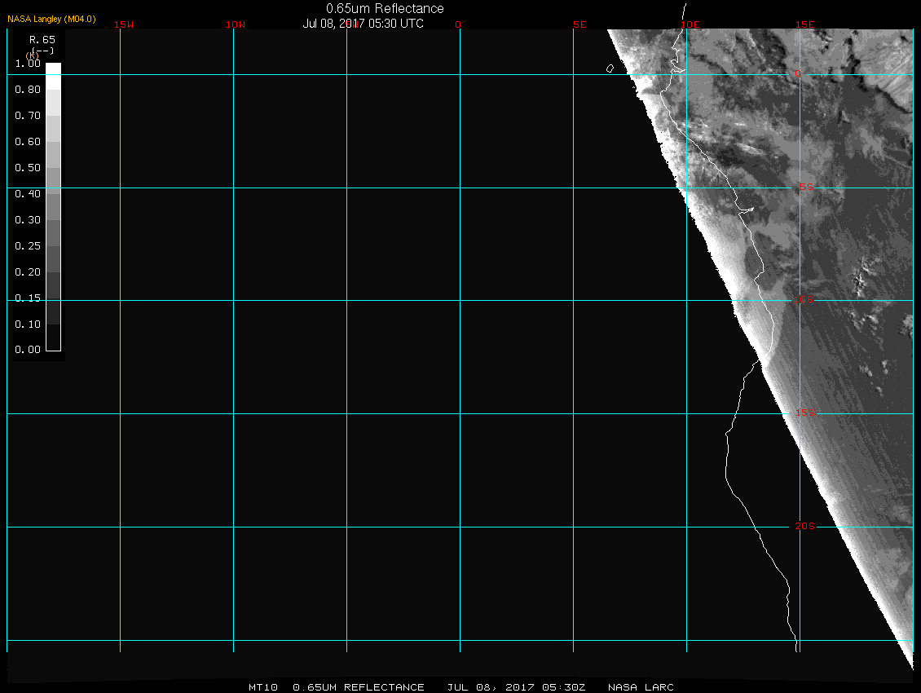Click the 0.25 colorbar value

(x=28, y=245)
